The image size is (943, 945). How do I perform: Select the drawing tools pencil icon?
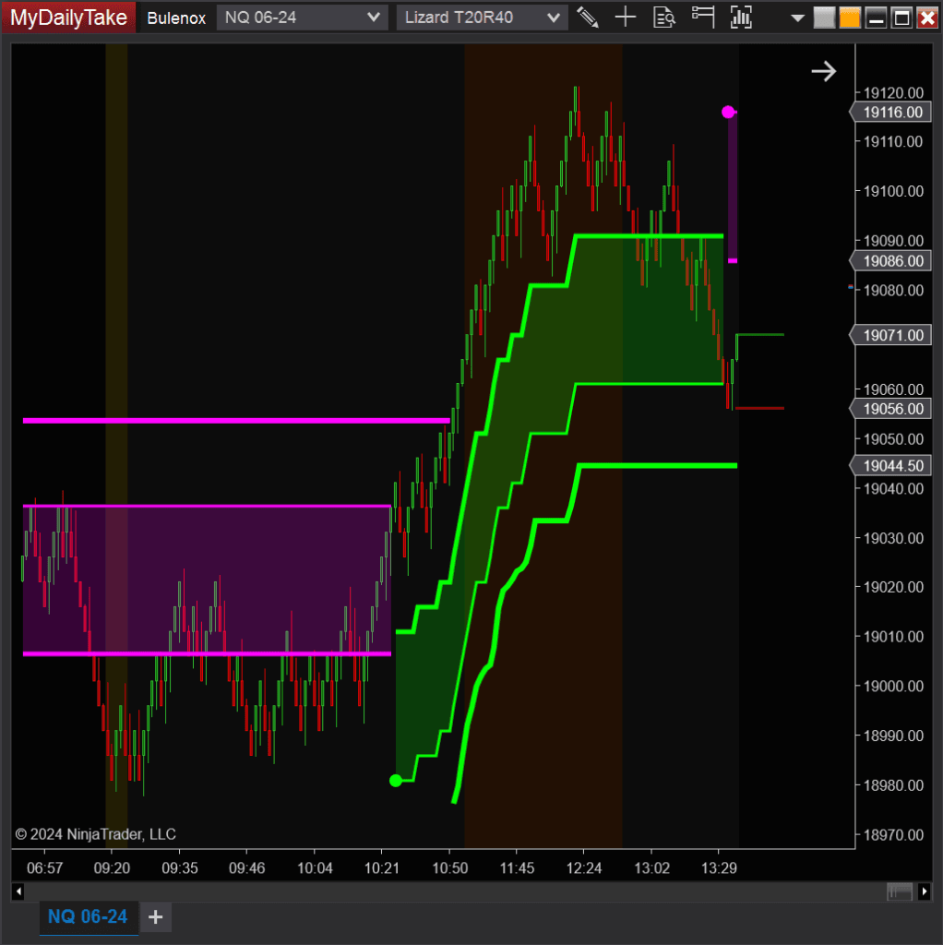[x=587, y=17]
